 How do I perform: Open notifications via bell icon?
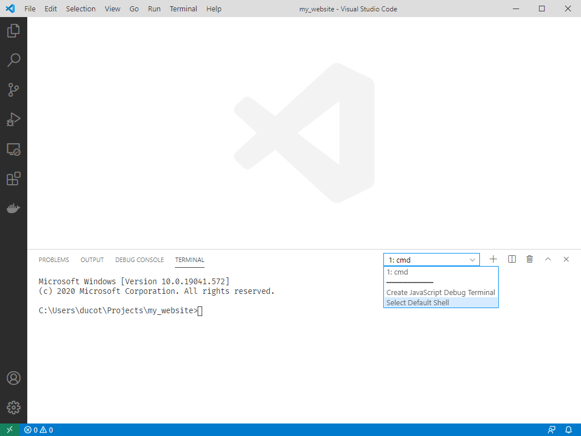569,430
